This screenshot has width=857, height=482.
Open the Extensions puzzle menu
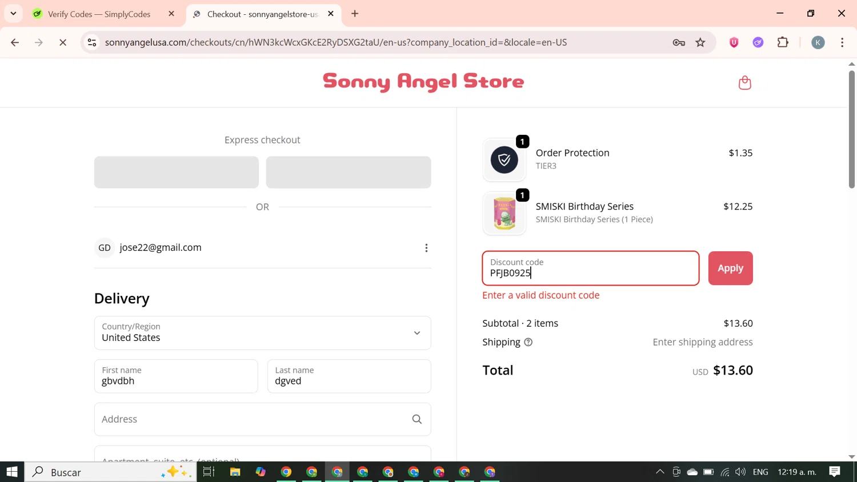pyautogui.click(x=783, y=42)
